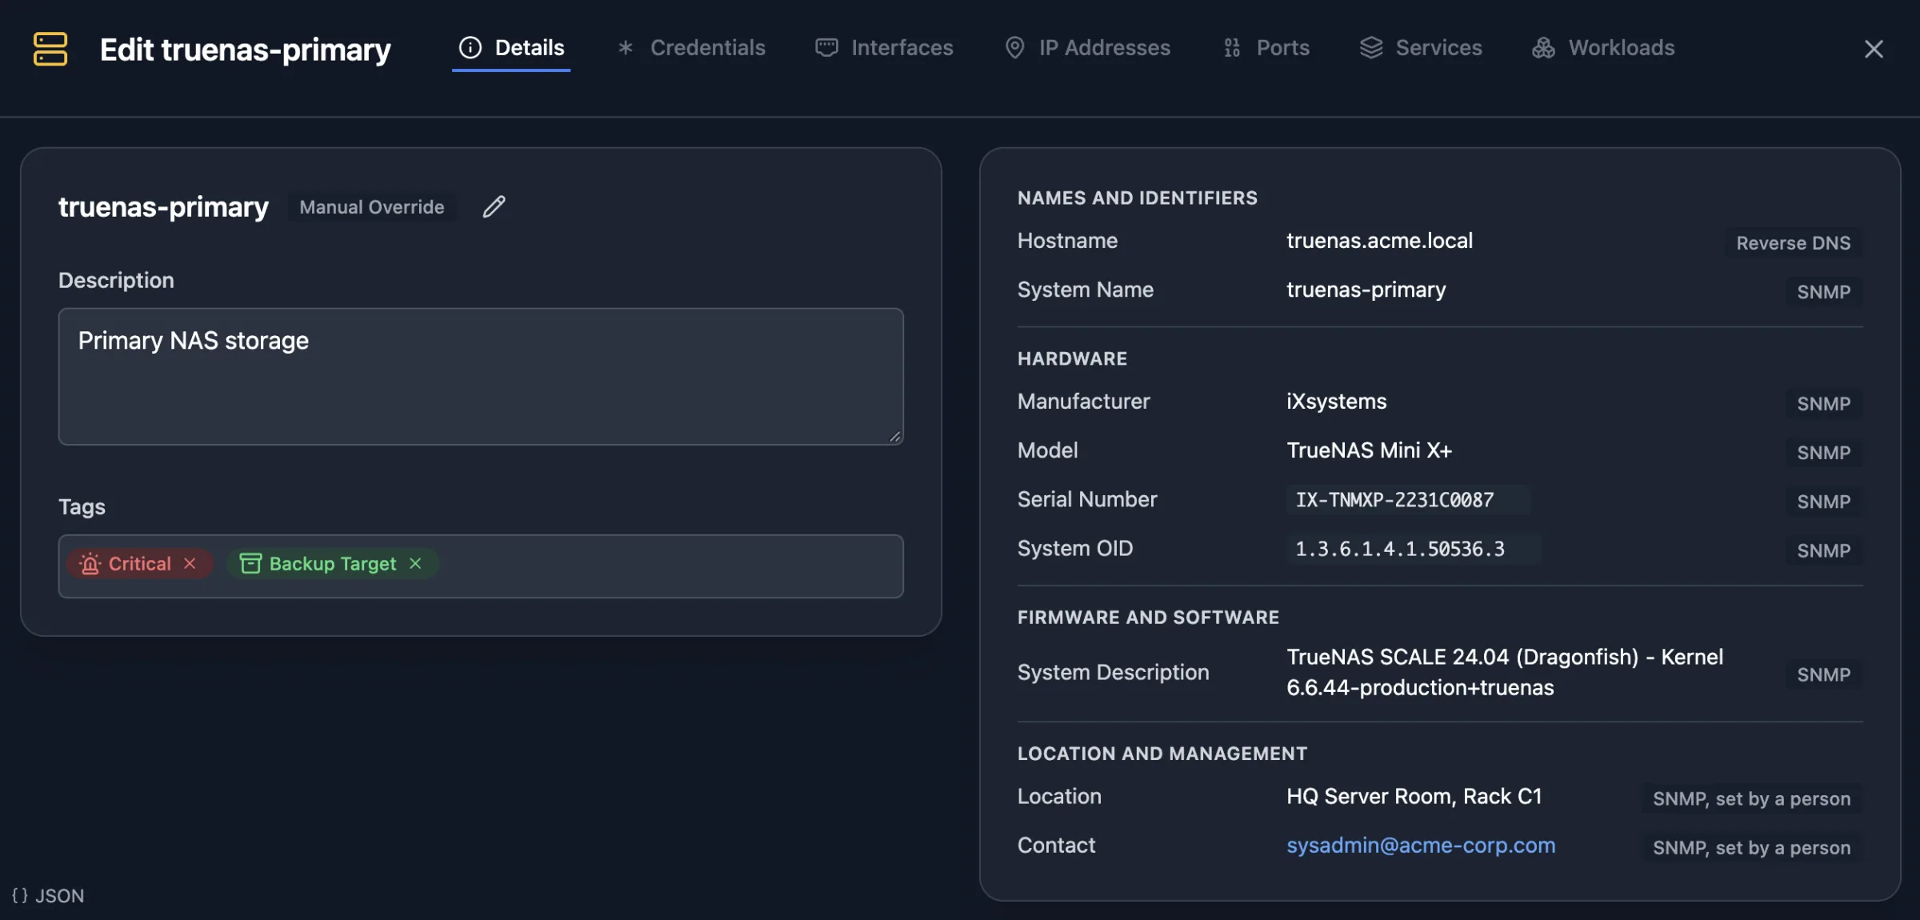Click location HQ Server Room, Rack C1
Screen dimensions: 1920x920
[x=1414, y=796]
